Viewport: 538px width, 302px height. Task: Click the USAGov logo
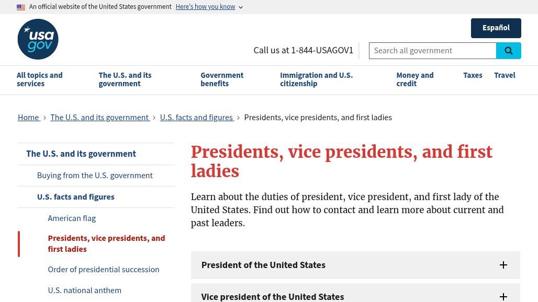pos(38,39)
